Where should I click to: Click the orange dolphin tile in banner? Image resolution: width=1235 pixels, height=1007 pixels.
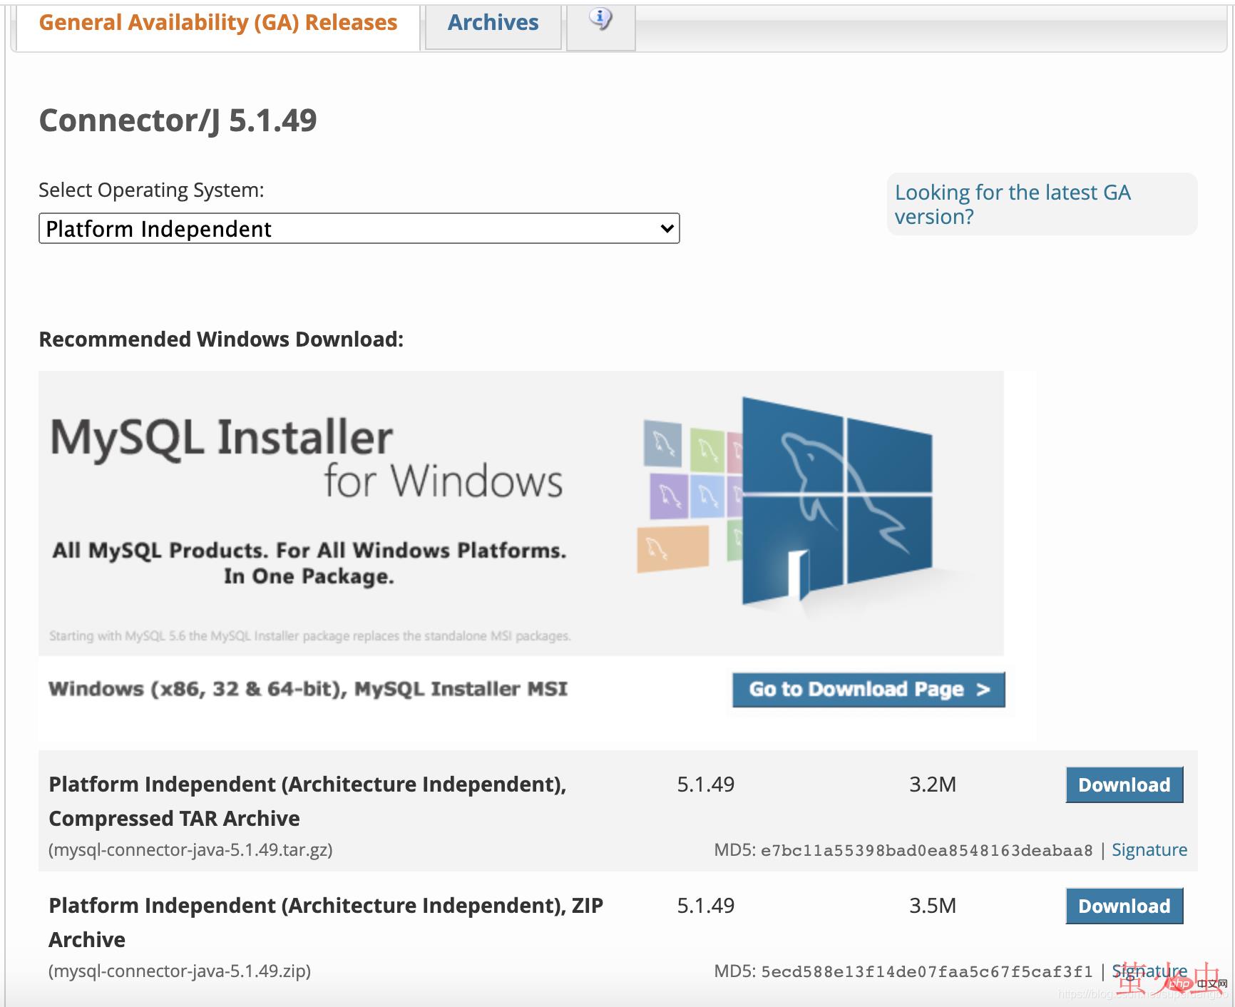pos(672,548)
